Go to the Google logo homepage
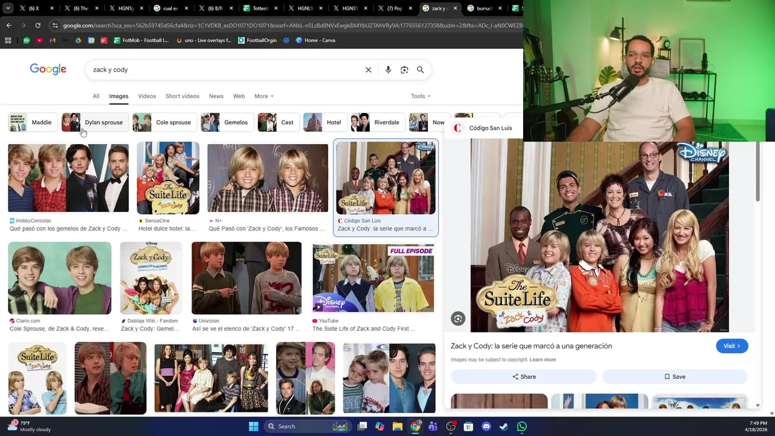Viewport: 775px width, 436px height. pos(48,69)
